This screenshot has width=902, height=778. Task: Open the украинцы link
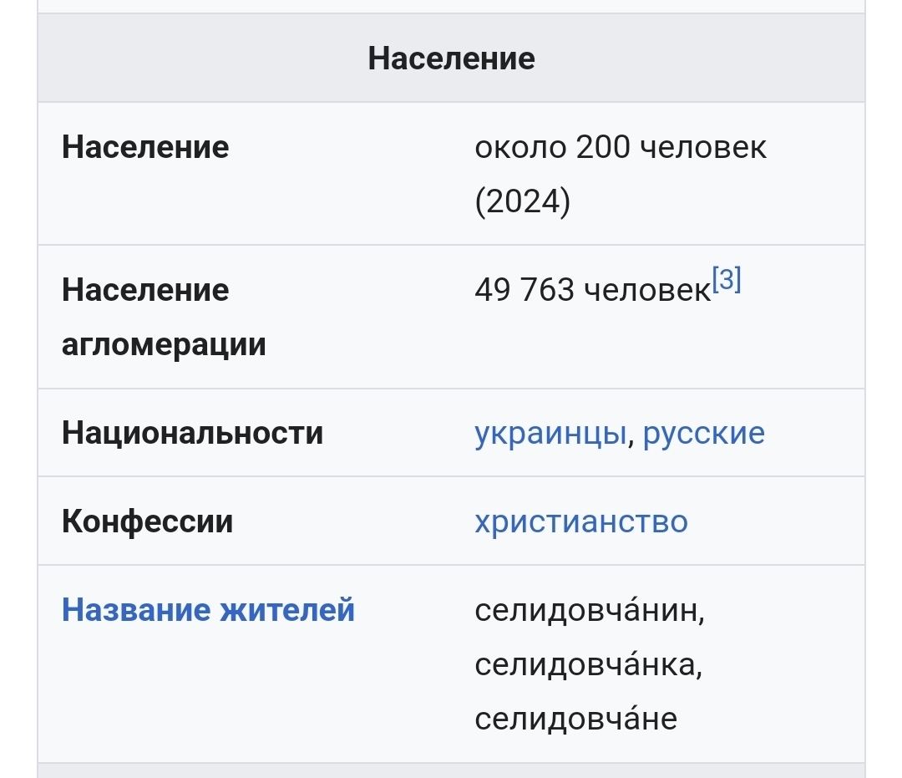pyautogui.click(x=550, y=434)
